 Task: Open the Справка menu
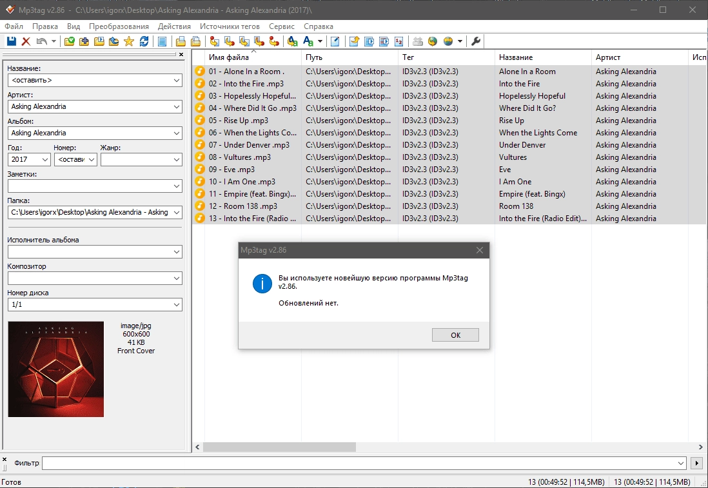click(x=319, y=26)
